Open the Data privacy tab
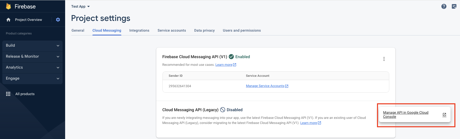The image size is (460, 139). coord(204,30)
